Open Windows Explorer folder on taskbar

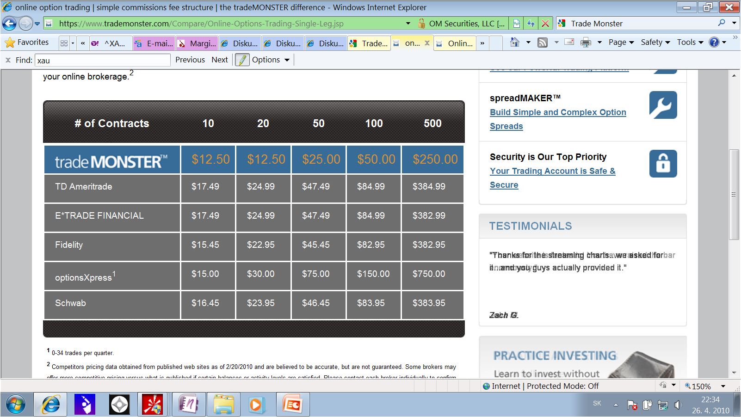click(224, 405)
